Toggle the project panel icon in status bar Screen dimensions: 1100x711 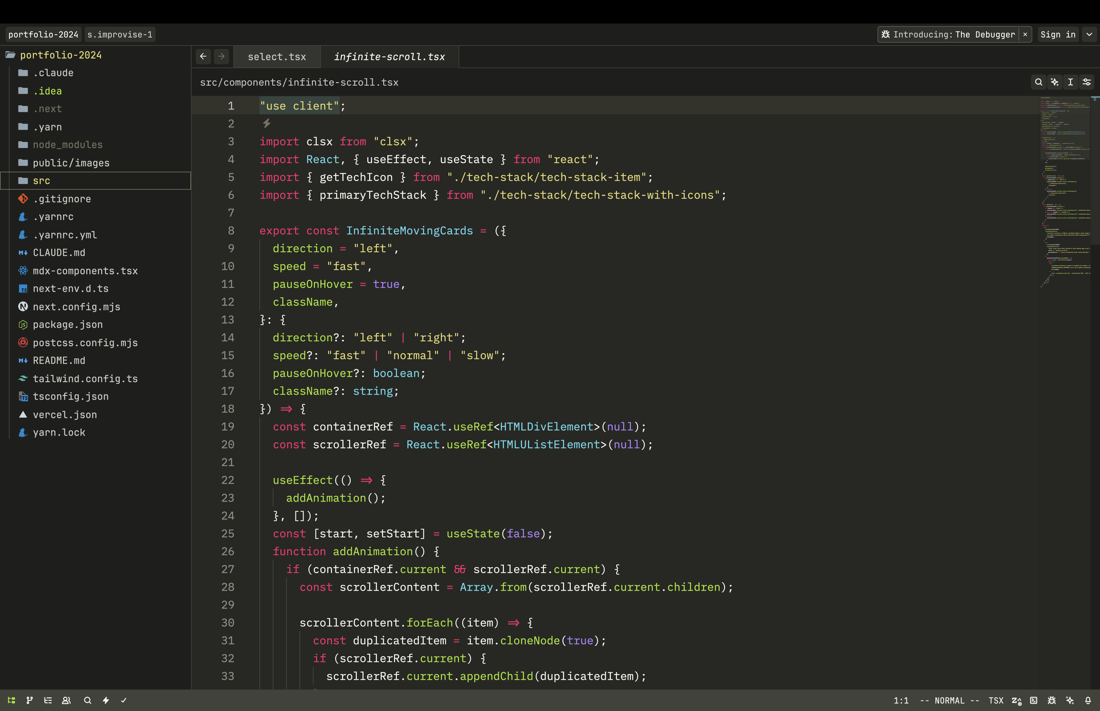tap(11, 700)
